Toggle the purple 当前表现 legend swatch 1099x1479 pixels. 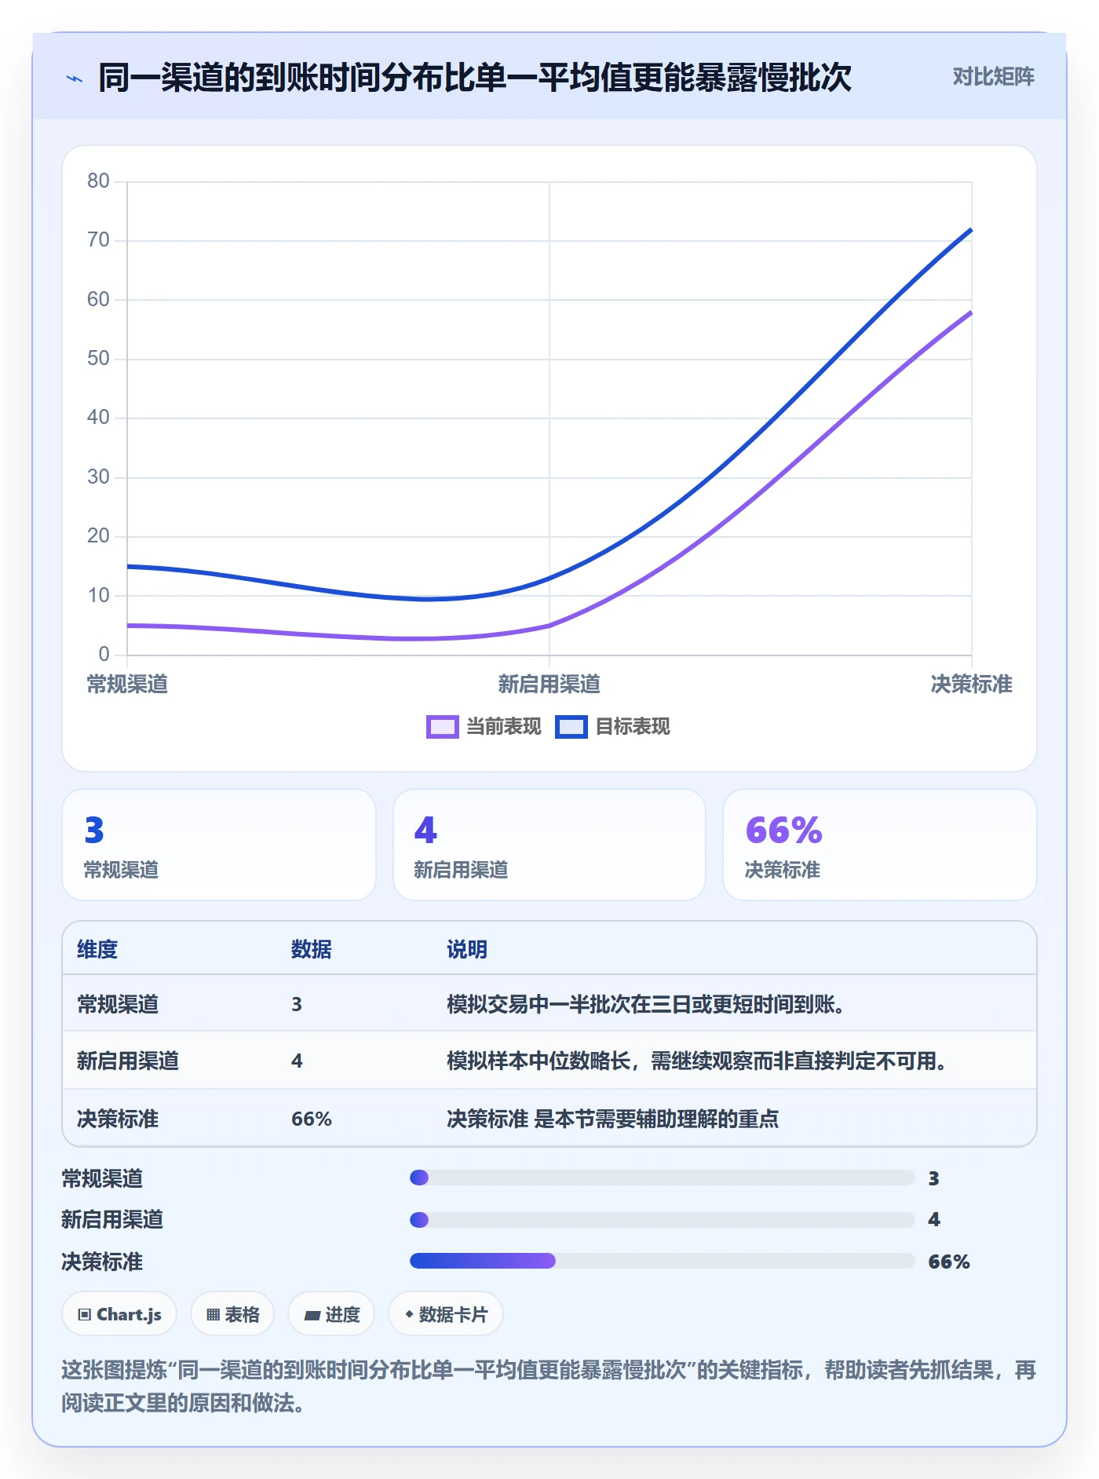point(442,727)
